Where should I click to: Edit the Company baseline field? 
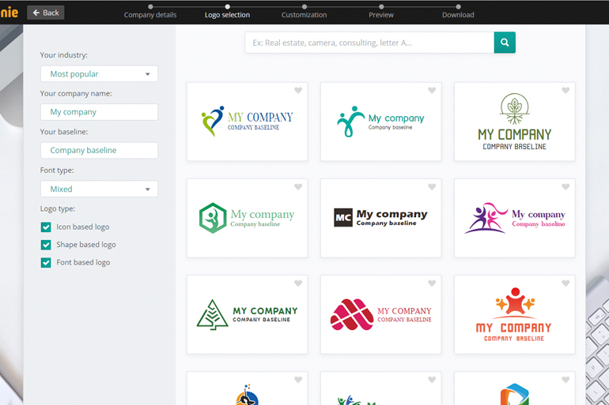pos(99,150)
